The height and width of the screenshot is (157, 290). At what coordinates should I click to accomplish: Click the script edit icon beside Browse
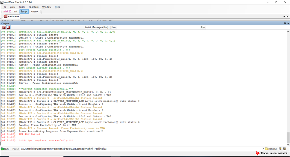click(280, 149)
